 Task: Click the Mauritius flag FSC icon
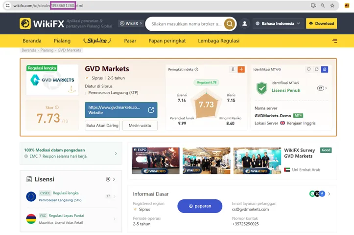tap(31, 219)
